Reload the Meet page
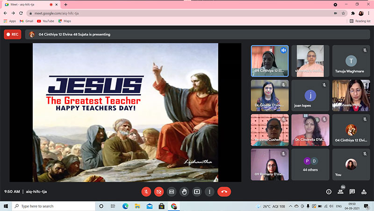This screenshot has height=211, width=374. pyautogui.click(x=21, y=13)
